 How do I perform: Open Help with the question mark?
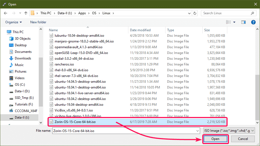tap(253, 22)
